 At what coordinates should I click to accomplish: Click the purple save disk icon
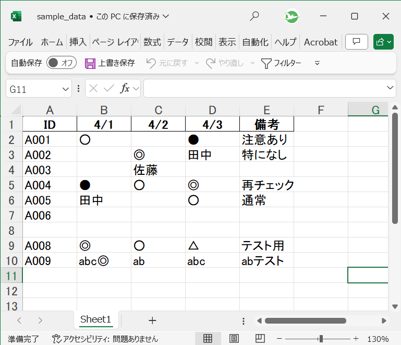coord(90,63)
